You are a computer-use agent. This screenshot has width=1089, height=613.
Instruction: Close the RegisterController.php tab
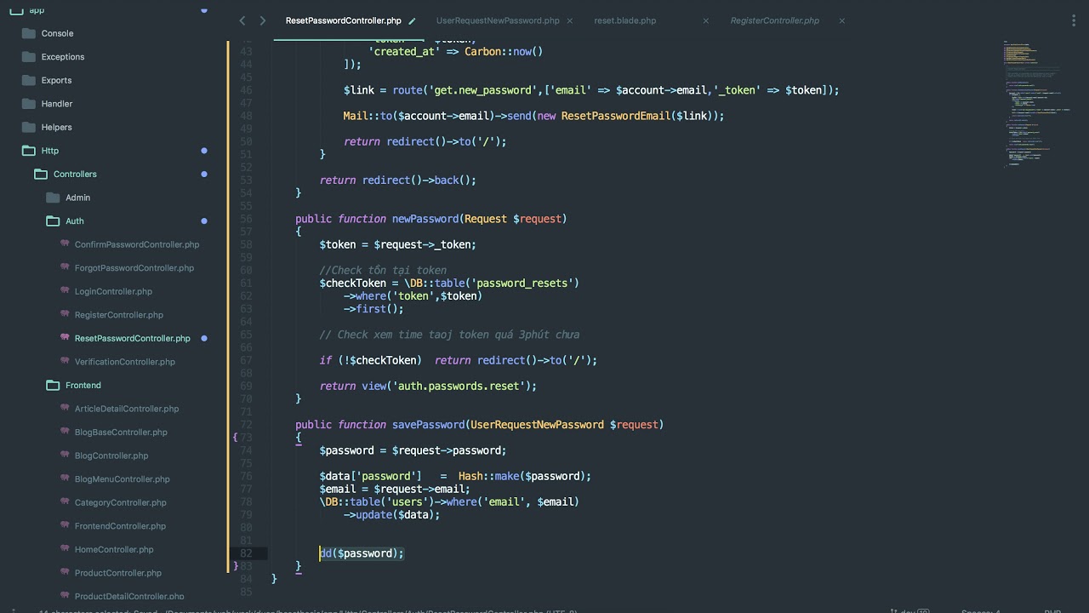[841, 20]
